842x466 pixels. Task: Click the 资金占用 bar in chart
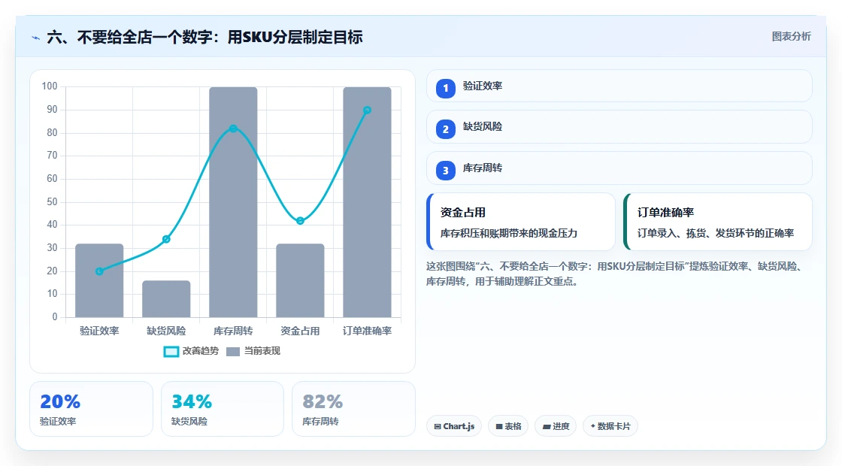300,280
